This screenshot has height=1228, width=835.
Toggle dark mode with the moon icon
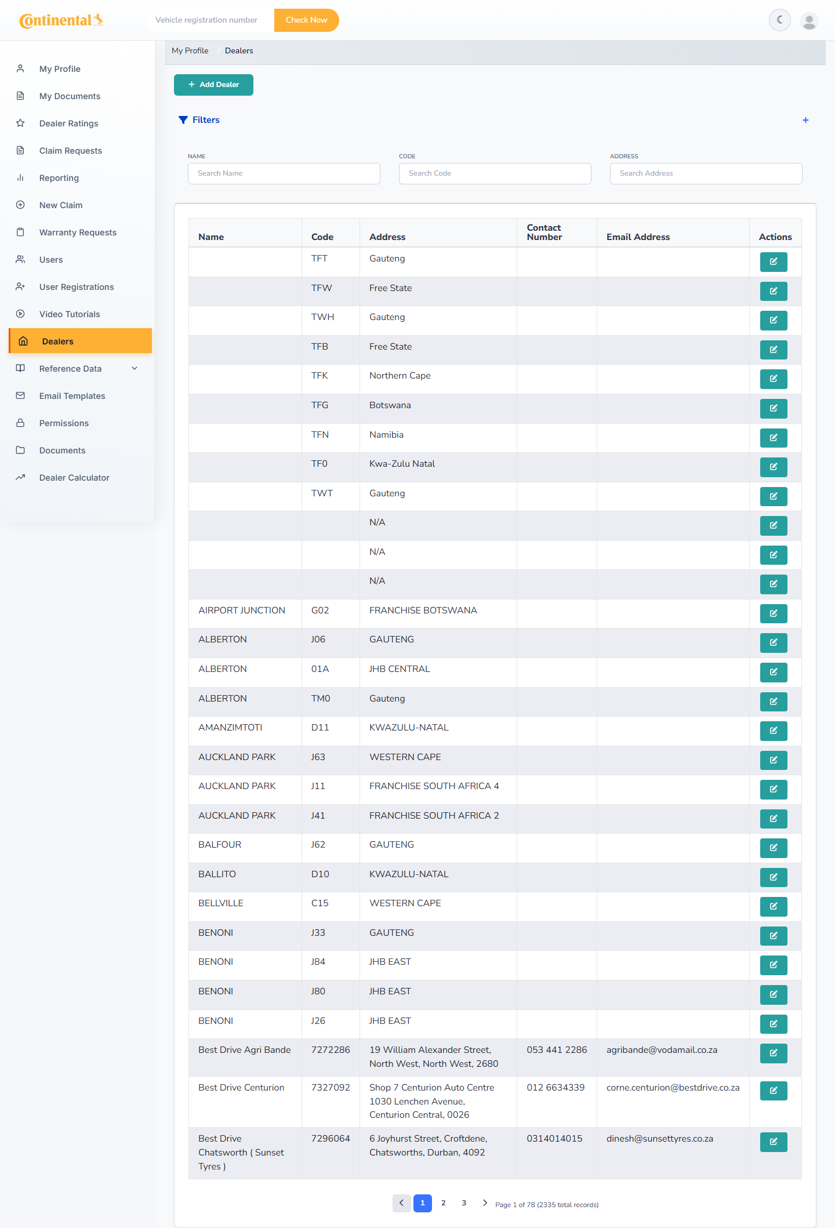pyautogui.click(x=780, y=20)
